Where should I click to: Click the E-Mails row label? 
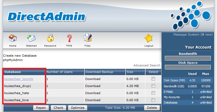coord(168,92)
